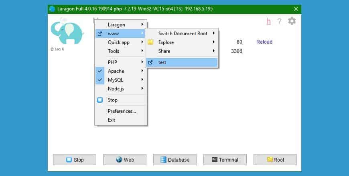Open the settings gear icon
Viewport: 349px width, 176px height.
click(292, 21)
